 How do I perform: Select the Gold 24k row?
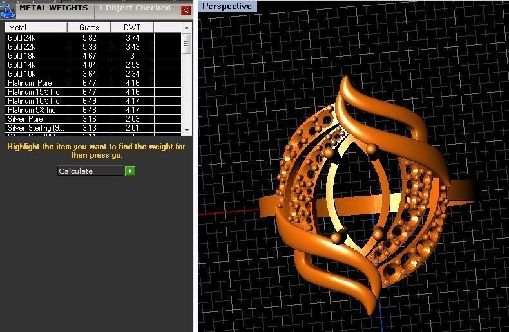pos(93,37)
